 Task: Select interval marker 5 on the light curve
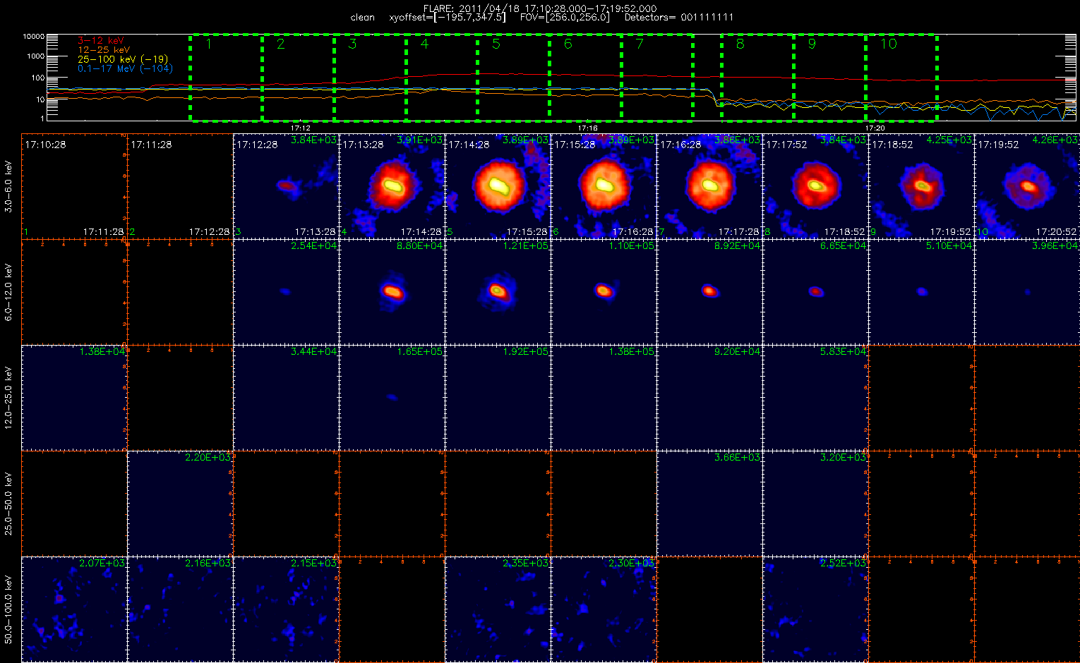[496, 44]
